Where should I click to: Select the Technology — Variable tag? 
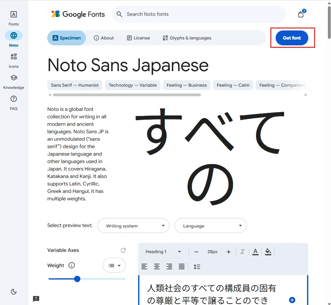[133, 85]
